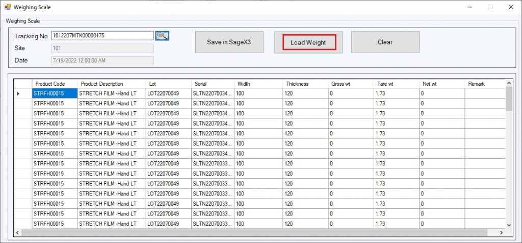Click vertical scrollbar down arrow of grid
This screenshot has width=522, height=243.
(509, 225)
